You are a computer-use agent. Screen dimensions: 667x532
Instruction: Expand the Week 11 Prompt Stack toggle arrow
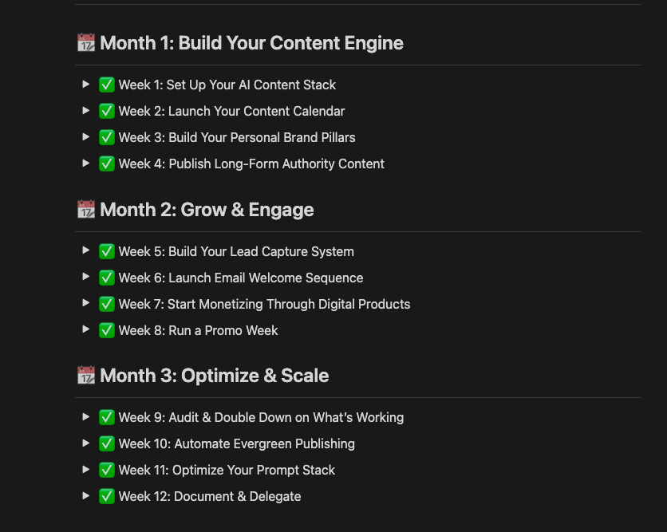click(x=85, y=470)
